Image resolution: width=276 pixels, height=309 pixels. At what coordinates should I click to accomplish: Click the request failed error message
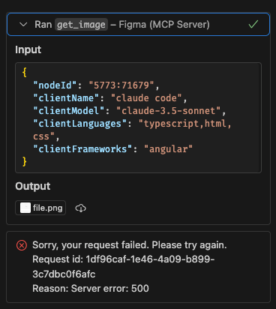tap(130, 245)
